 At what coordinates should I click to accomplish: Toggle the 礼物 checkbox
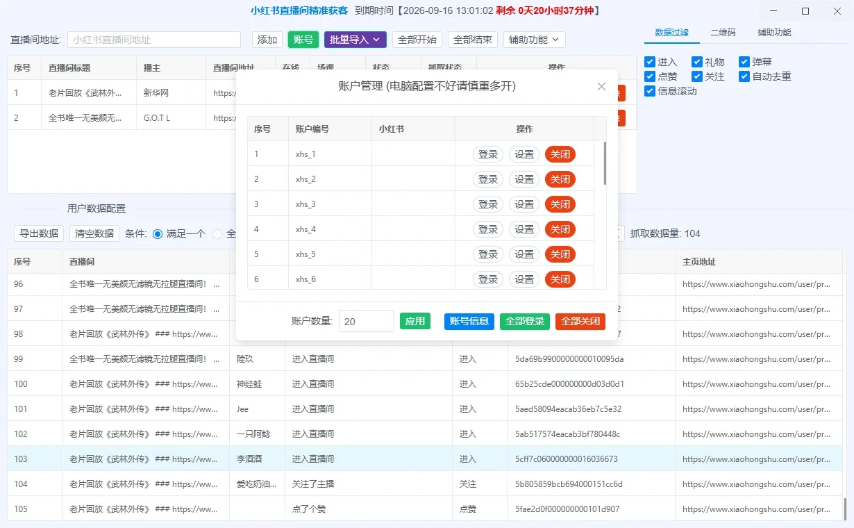tap(697, 62)
